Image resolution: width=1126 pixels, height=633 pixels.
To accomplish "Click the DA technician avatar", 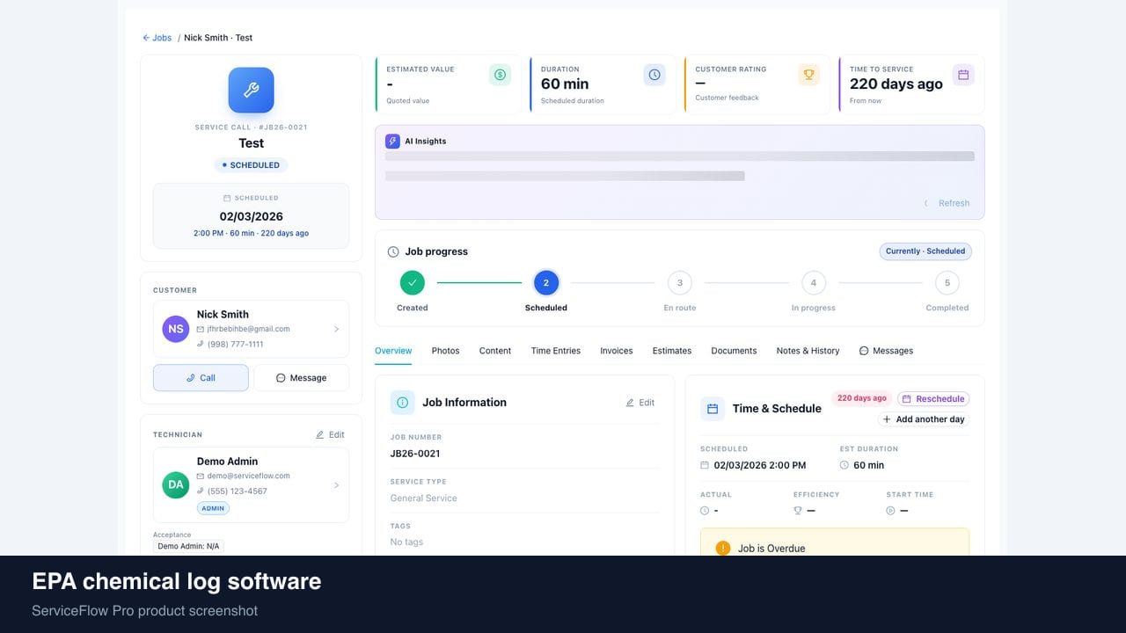I will click(x=176, y=484).
